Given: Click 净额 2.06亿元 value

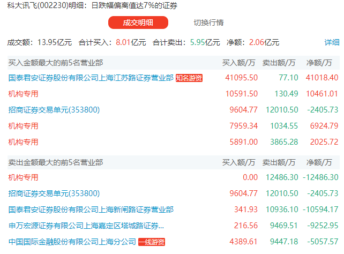Looking at the screenshot, I should point(264,42).
